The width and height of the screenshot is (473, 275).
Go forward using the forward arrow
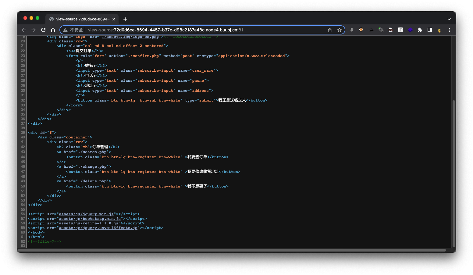point(34,30)
